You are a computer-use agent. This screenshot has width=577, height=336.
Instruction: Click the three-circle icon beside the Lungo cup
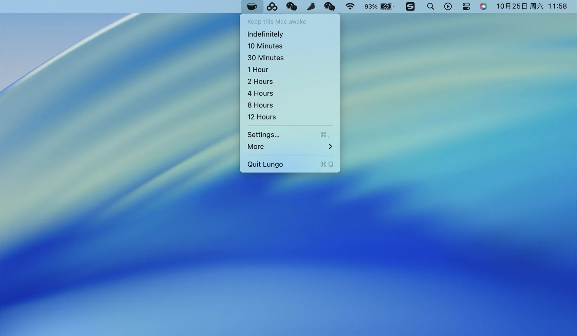(x=272, y=6)
